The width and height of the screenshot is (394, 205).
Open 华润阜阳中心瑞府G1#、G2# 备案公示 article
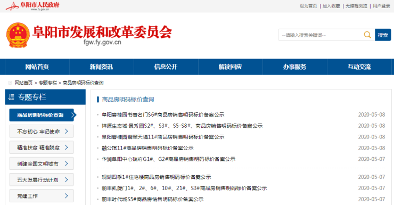click(x=168, y=159)
